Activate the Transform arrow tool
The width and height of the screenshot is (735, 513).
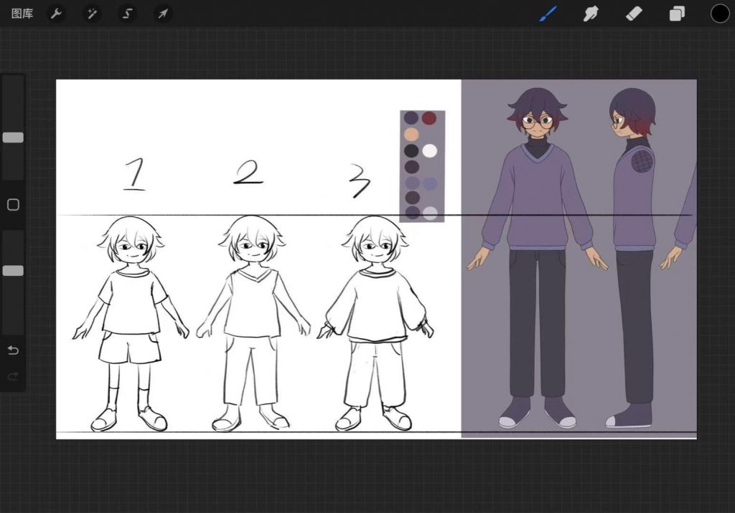click(x=163, y=14)
